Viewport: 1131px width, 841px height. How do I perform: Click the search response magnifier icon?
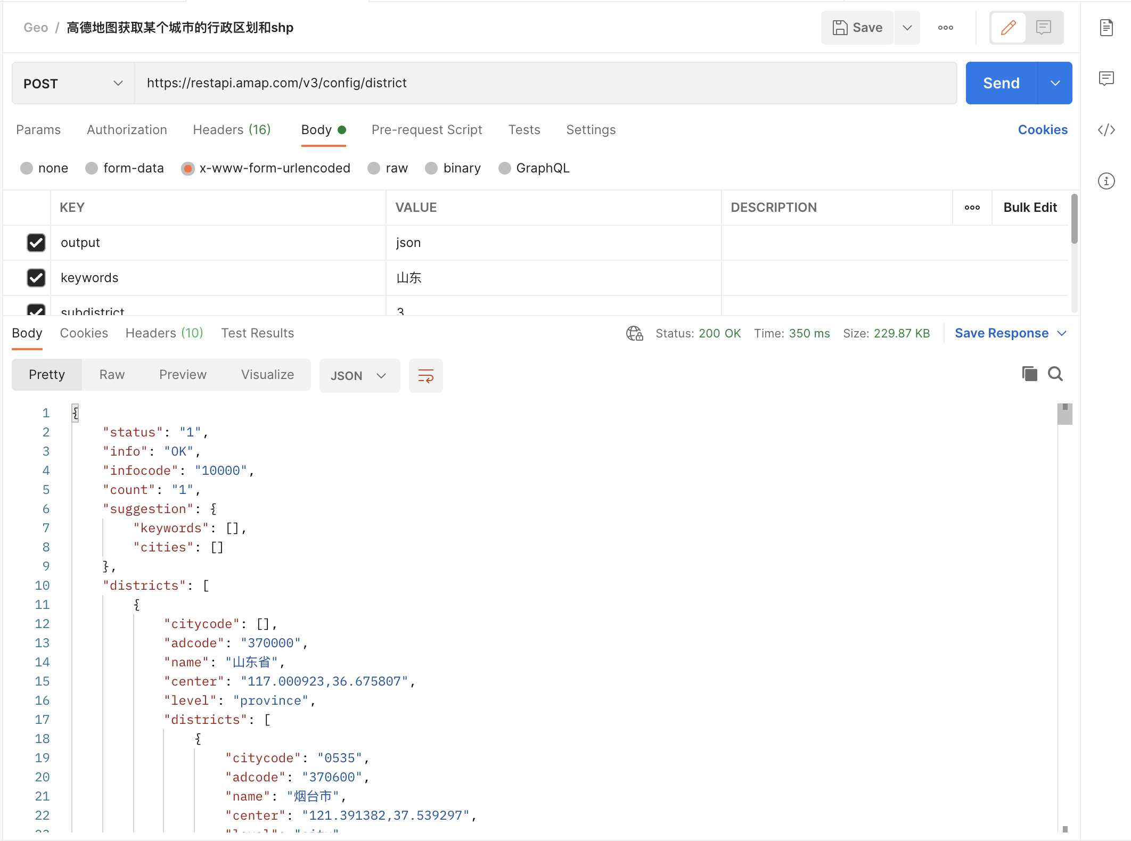pos(1055,374)
